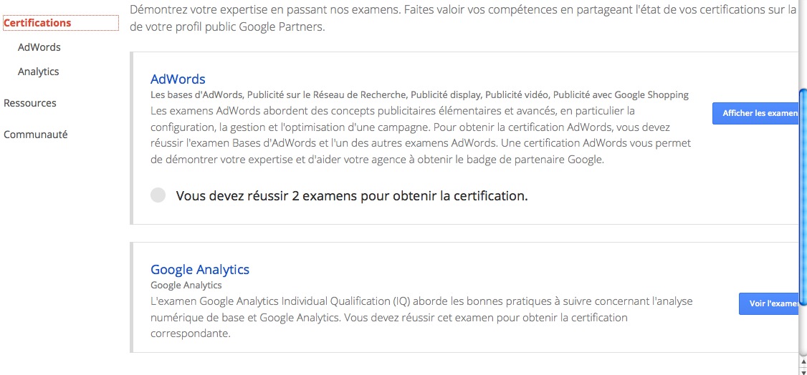
Task: Click the small Google Analytics subtitle under the heading
Action: 186,285
